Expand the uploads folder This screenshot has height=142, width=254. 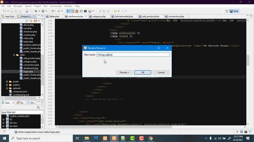click(7, 88)
